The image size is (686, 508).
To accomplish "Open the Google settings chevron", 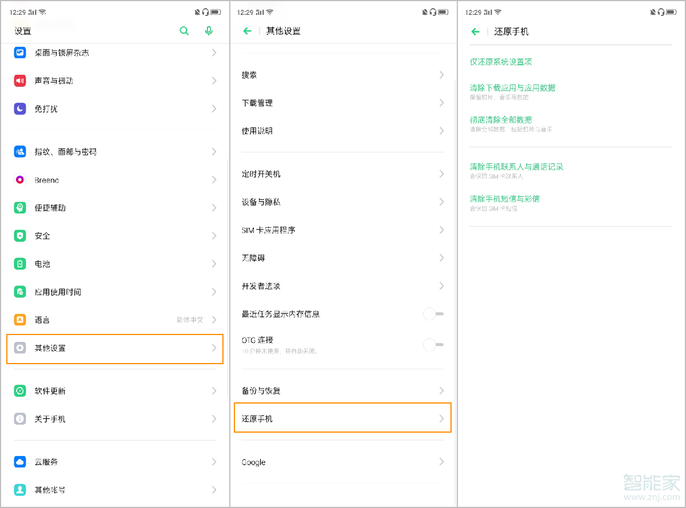I will point(441,462).
